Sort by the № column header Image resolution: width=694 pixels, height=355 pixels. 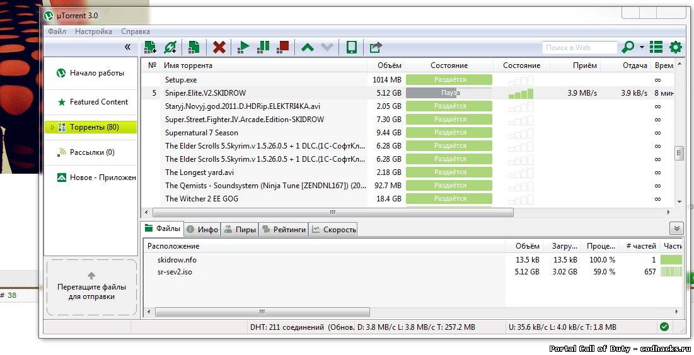[152, 65]
